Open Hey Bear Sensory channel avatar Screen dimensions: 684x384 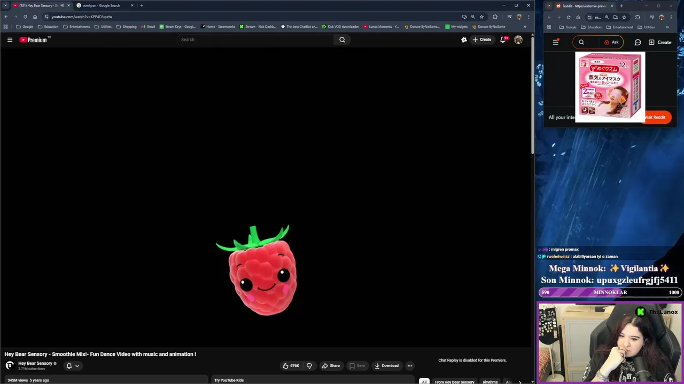click(10, 365)
